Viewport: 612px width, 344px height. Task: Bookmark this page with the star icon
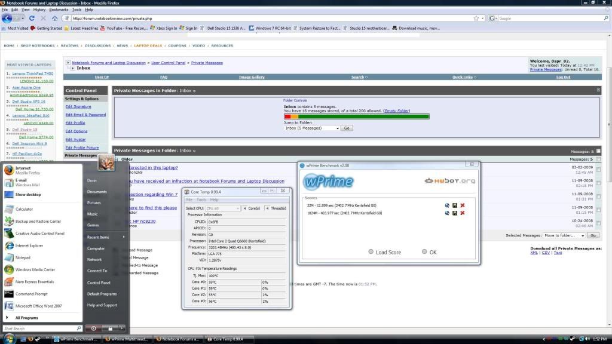click(x=476, y=19)
